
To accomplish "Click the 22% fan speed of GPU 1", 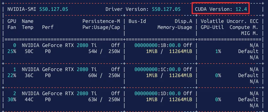I will click(12, 75).
